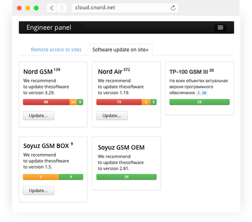The height and width of the screenshot is (222, 252).
Task: Click orange segment 5 in Soyuz GSM BOX bar
Action: 41,177
